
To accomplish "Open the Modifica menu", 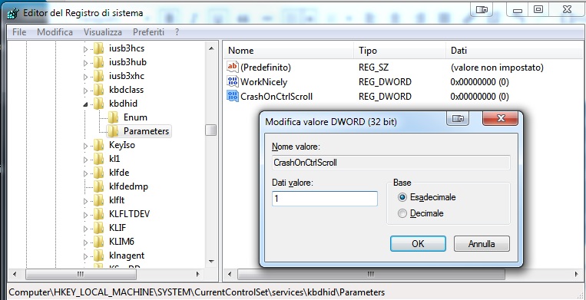I will pyautogui.click(x=55, y=32).
